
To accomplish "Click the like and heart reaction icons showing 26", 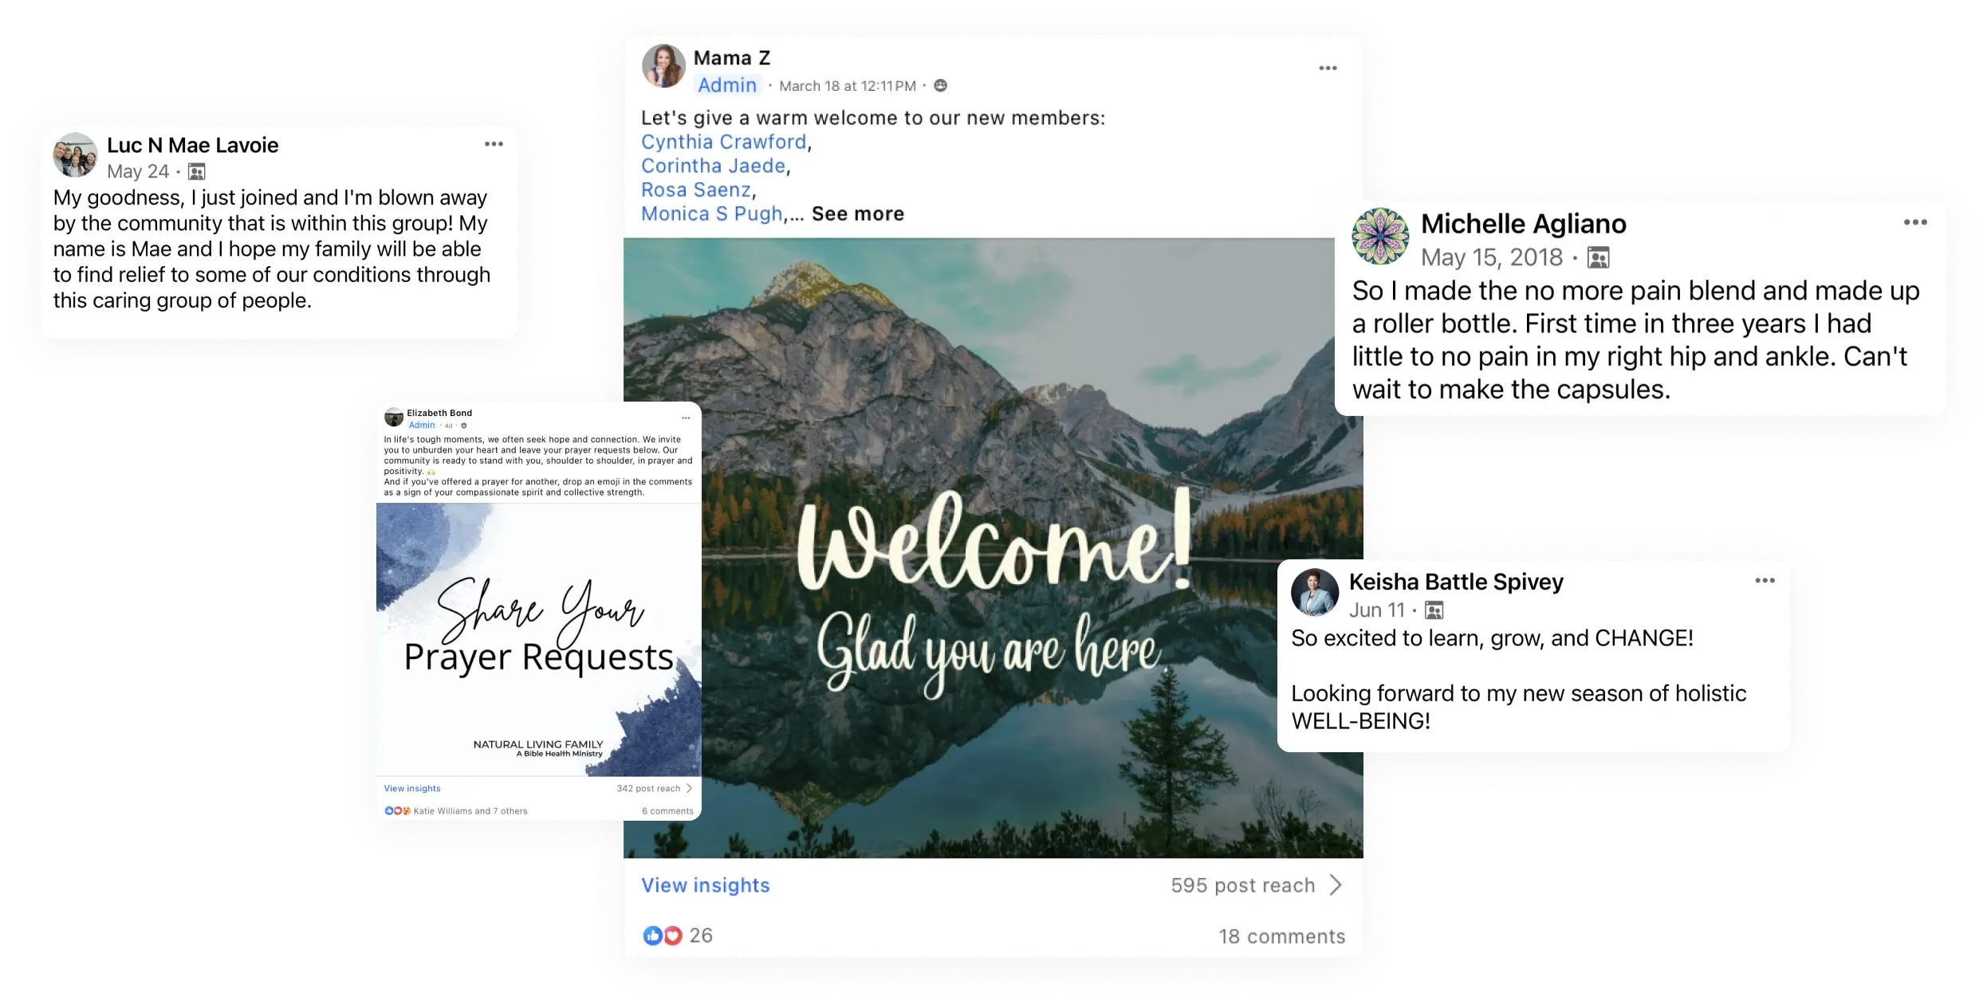I will coord(663,935).
